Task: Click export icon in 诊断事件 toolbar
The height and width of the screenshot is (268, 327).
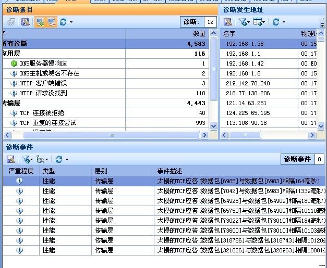Action: tap(11, 159)
